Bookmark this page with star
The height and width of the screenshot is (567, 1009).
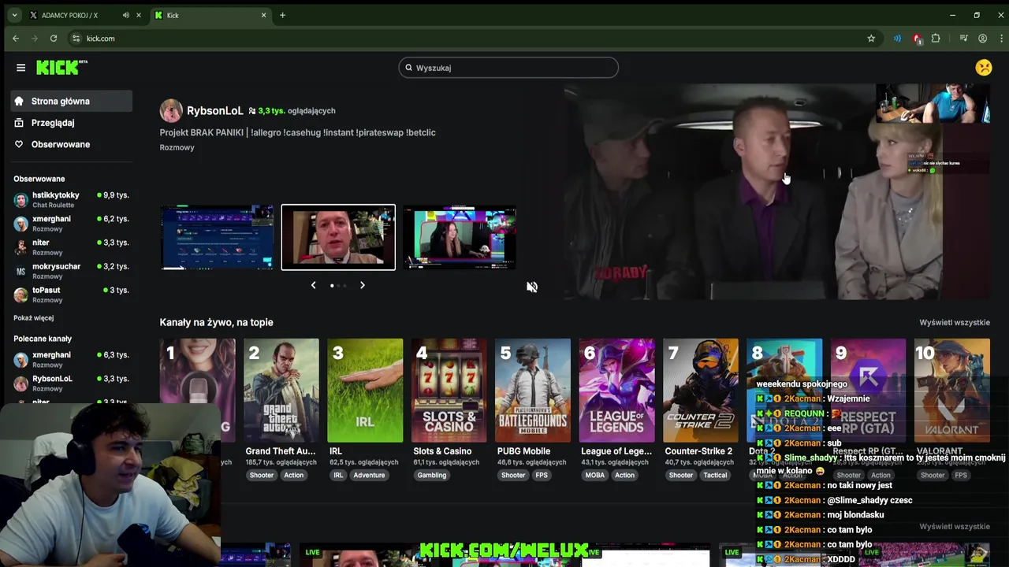(x=871, y=39)
